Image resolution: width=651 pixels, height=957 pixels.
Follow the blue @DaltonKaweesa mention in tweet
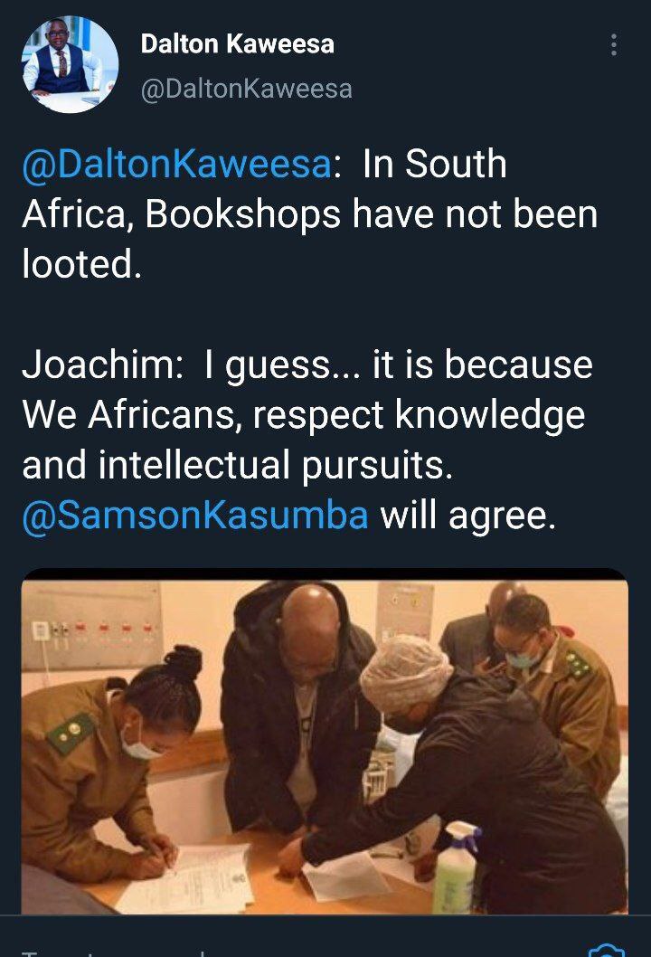tap(177, 164)
